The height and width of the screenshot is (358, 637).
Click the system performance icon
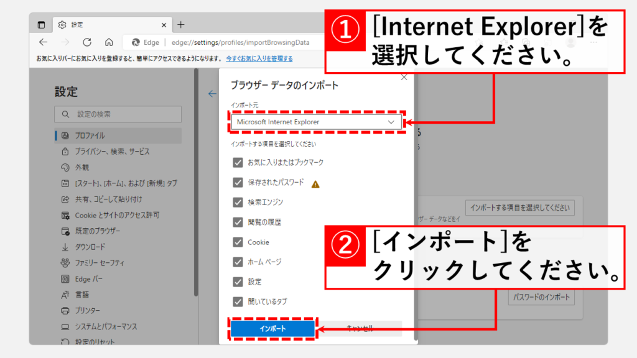65,326
